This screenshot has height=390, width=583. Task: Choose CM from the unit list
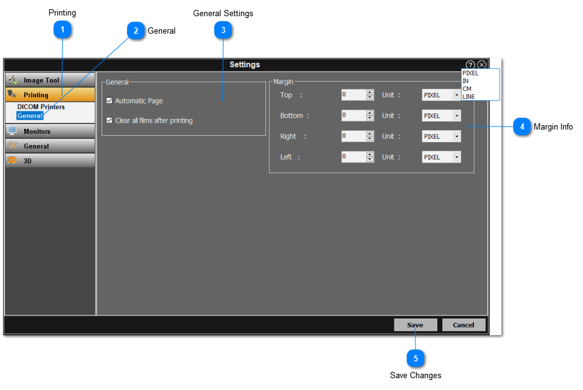pos(467,89)
